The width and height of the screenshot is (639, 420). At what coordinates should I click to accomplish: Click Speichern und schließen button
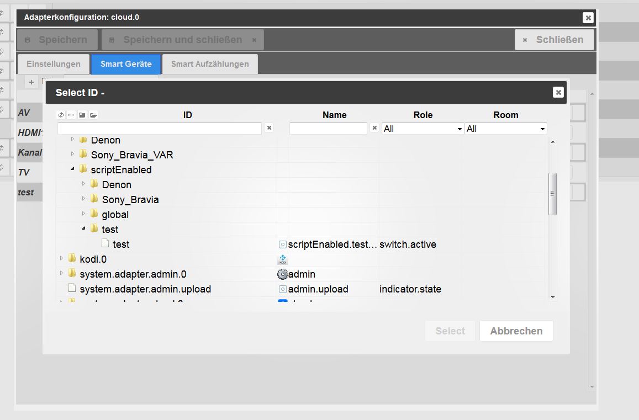[x=183, y=40]
